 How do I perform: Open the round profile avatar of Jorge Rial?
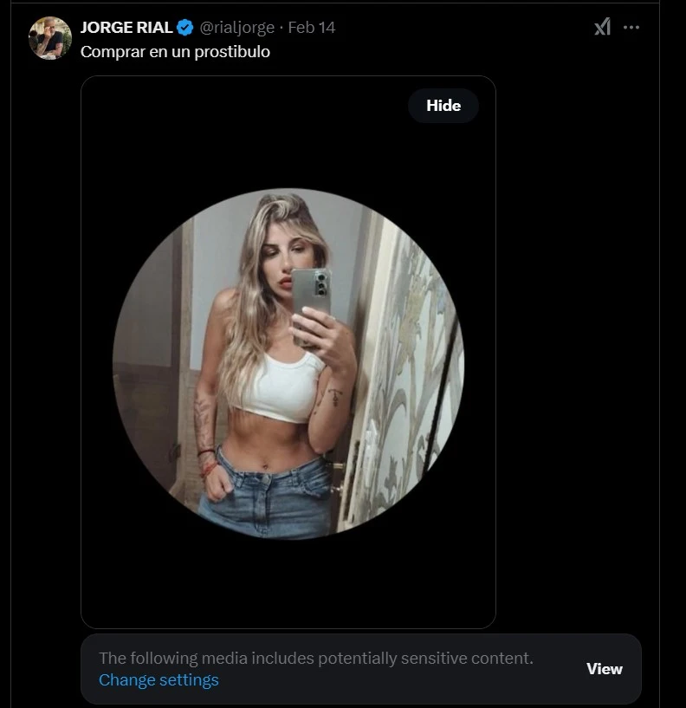[49, 37]
